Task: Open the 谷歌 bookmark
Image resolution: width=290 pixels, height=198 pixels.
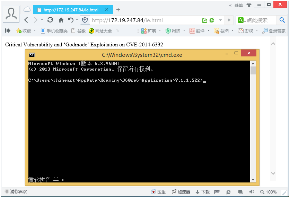Action: click(79, 31)
